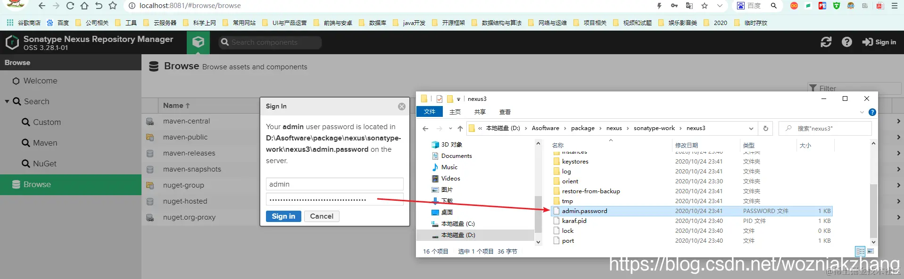
Task: Close the Sign In dialog with X
Action: (x=402, y=107)
